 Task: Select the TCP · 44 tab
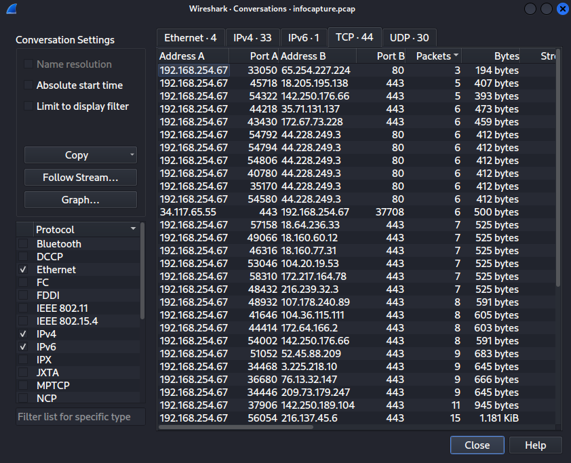(x=354, y=37)
